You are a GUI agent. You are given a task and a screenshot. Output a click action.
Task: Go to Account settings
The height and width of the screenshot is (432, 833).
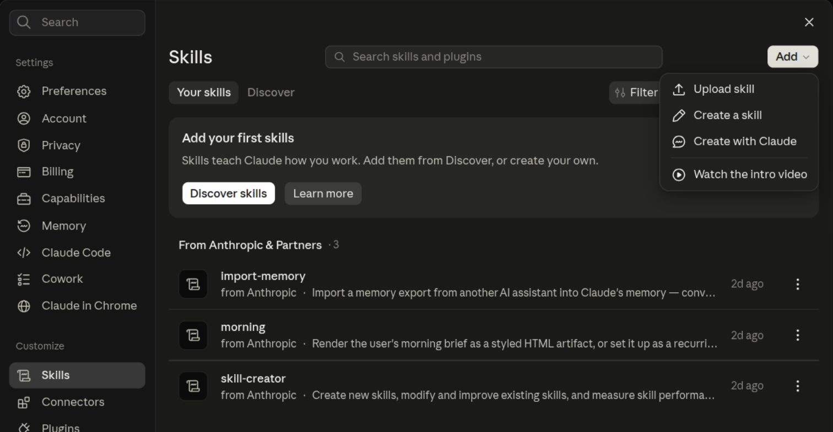pyautogui.click(x=77, y=118)
